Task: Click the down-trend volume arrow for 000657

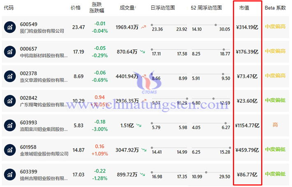Action: 142,51
